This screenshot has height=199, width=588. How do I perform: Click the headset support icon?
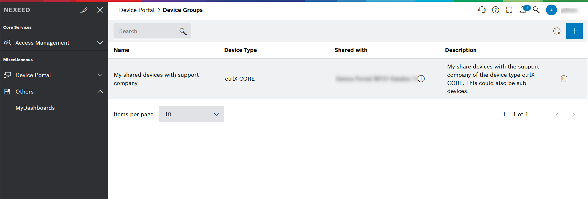482,10
